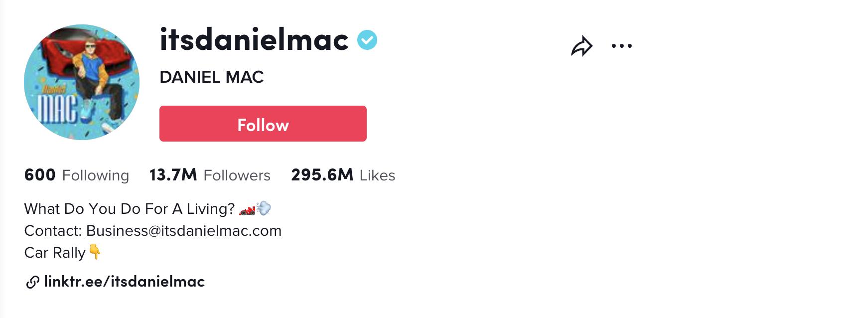Viewport: 844px width, 318px height.
Task: Click the Car Rally bio text
Action: (55, 253)
